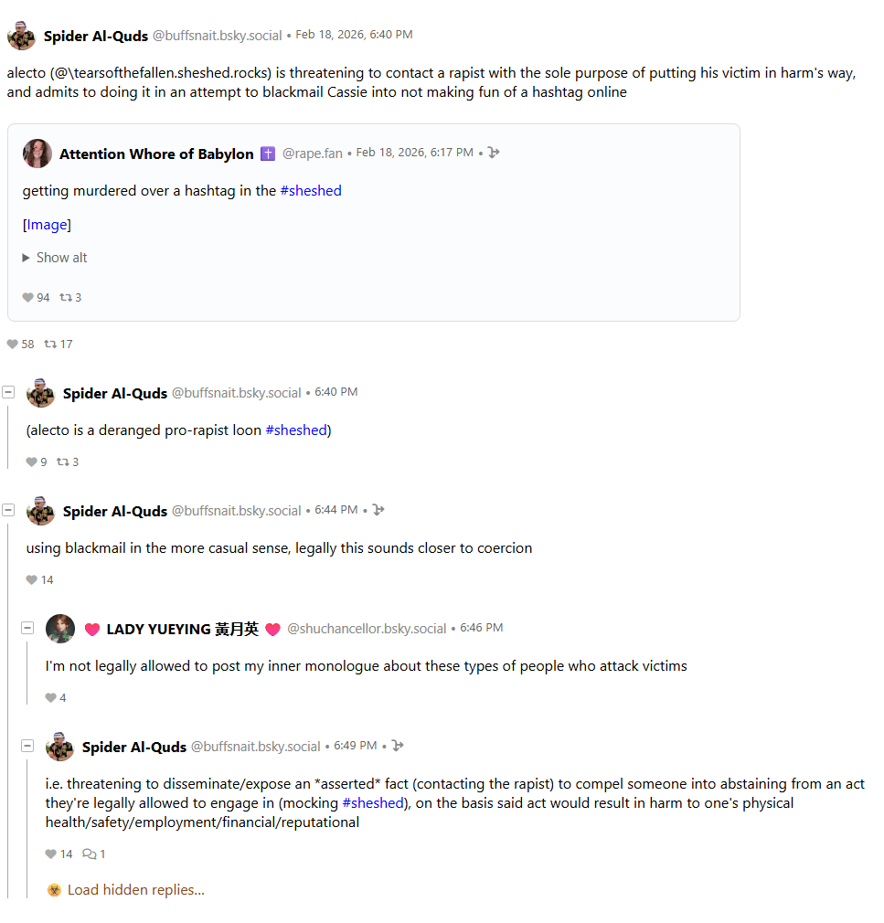Collapse LADY YUEYING's reply
The height and width of the screenshot is (923, 884).
pyautogui.click(x=27, y=628)
